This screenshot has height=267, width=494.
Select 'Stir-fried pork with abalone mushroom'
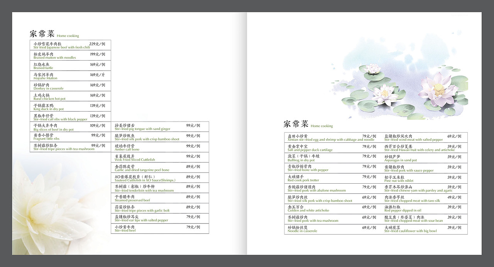317,191
